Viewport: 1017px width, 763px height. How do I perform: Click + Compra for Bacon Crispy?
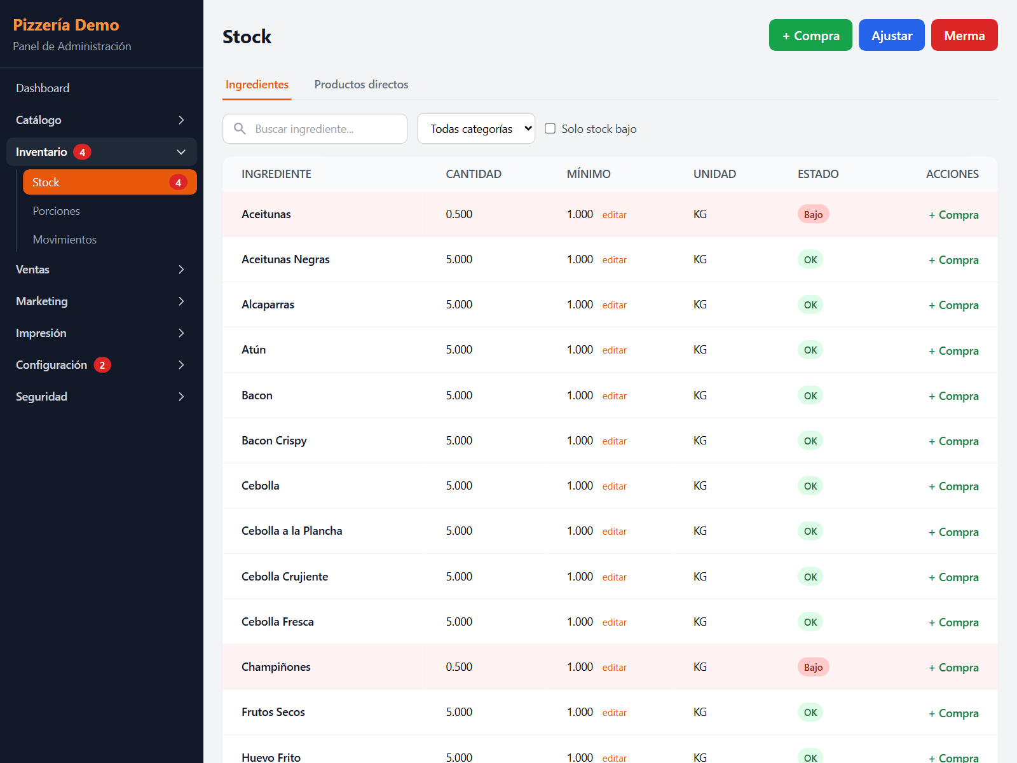coord(953,441)
